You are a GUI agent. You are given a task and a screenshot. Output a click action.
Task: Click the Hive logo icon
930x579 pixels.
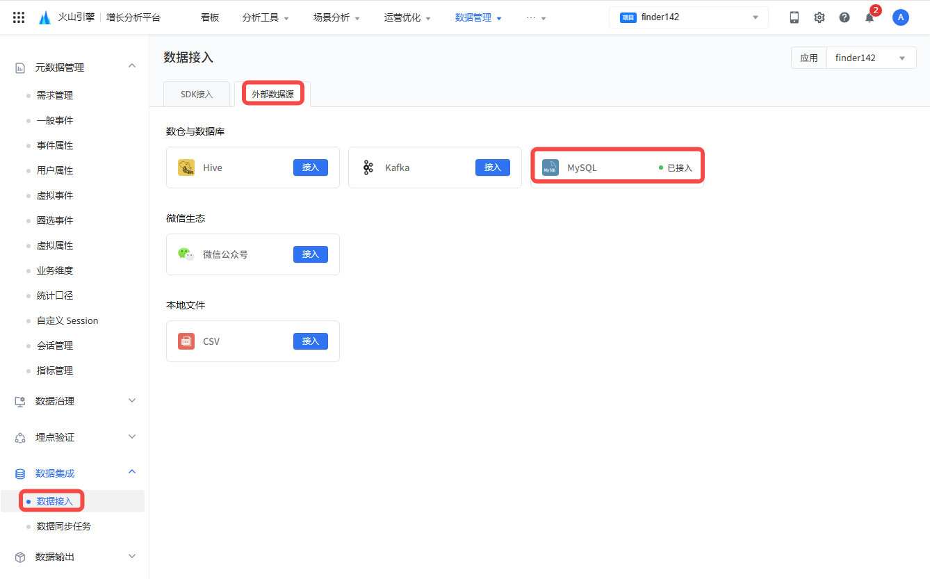pyautogui.click(x=186, y=168)
